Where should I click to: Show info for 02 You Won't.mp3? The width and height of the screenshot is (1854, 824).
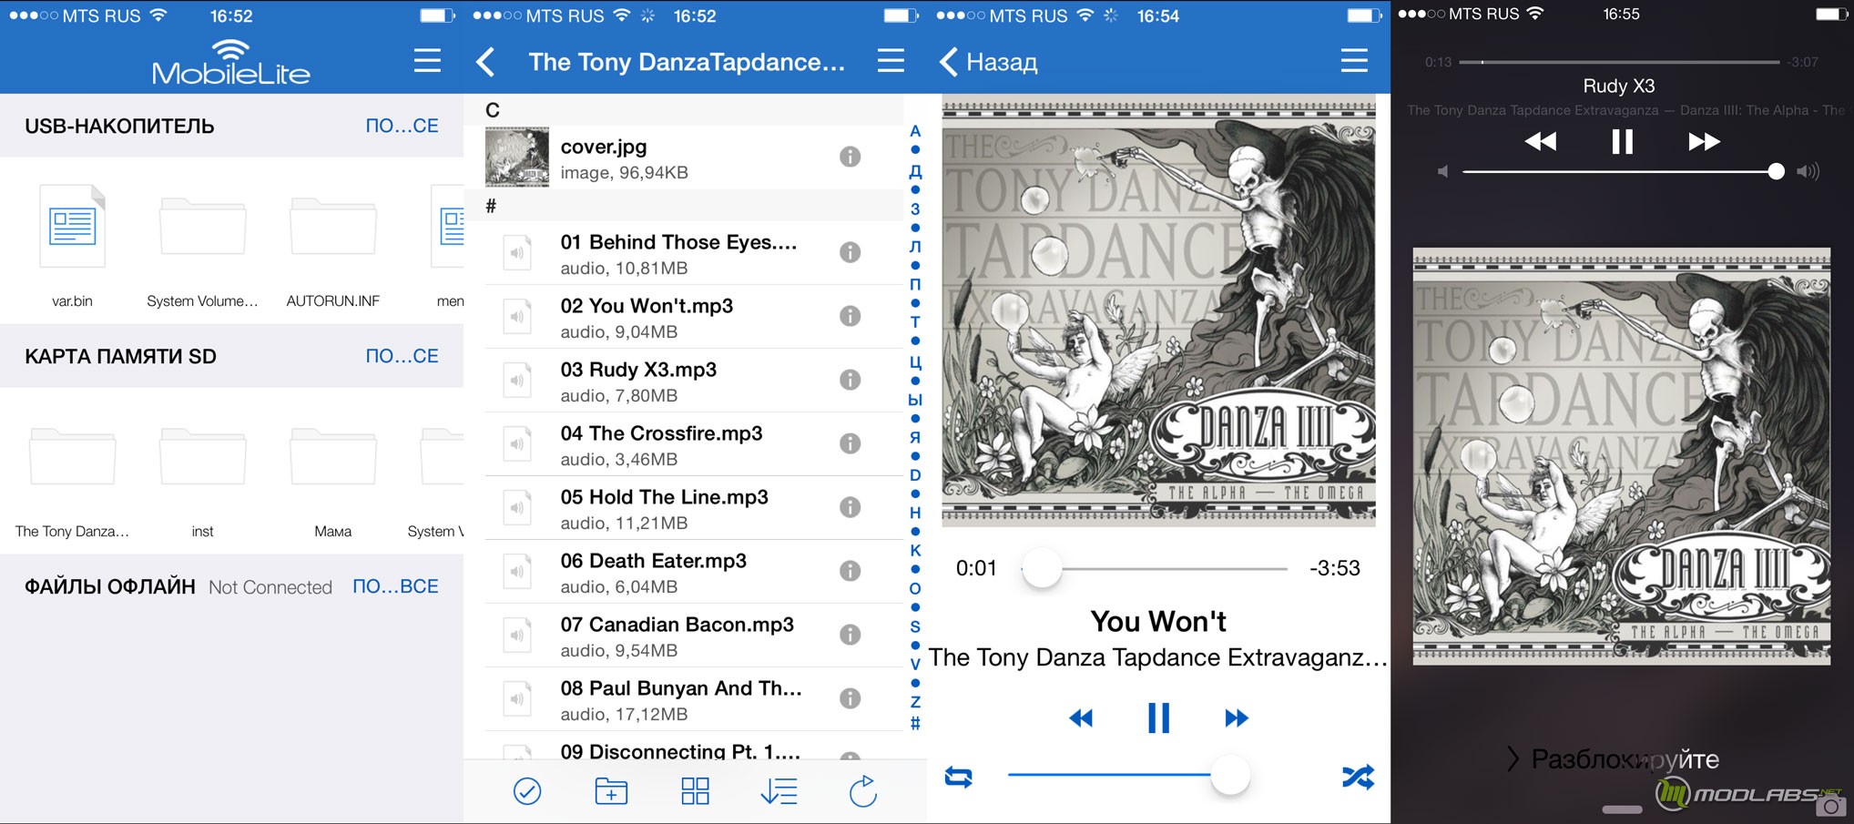pyautogui.click(x=850, y=316)
